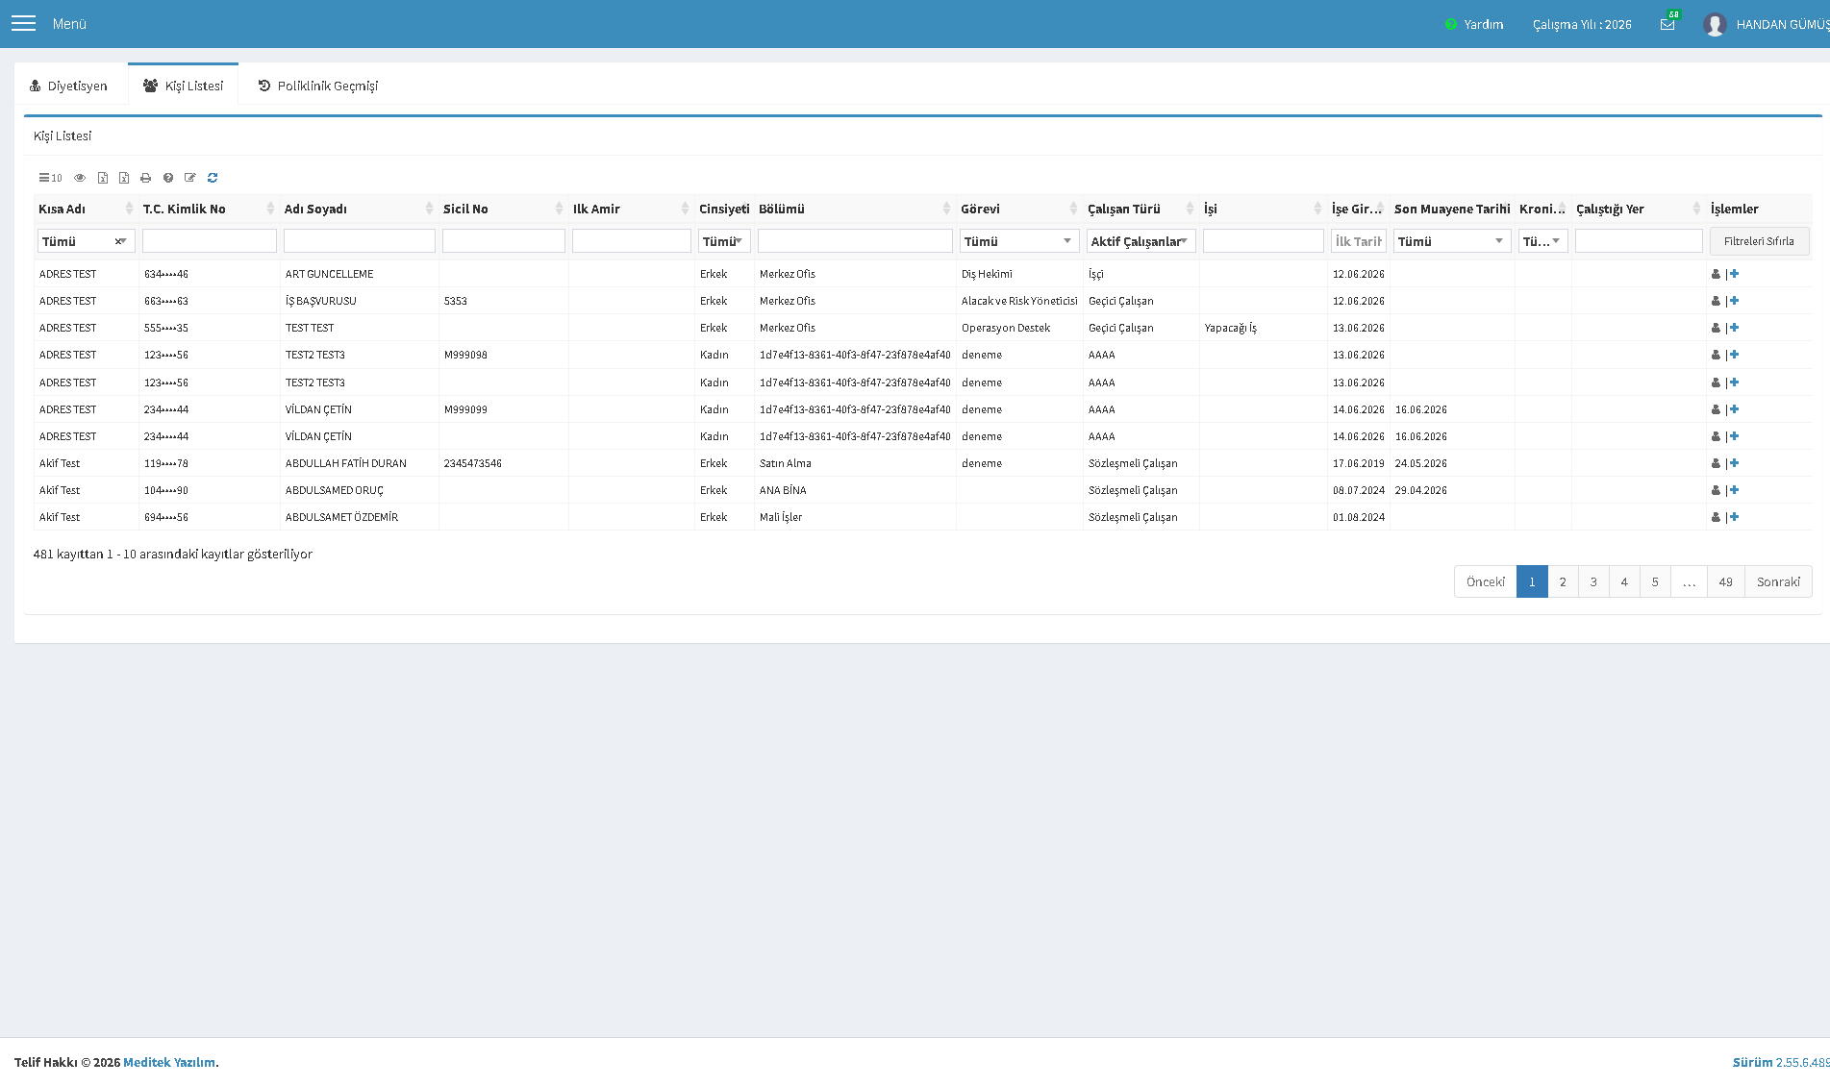Viewport: 1830px width, 1086px height.
Task: Click the first Excel export icon
Action: pyautogui.click(x=103, y=178)
